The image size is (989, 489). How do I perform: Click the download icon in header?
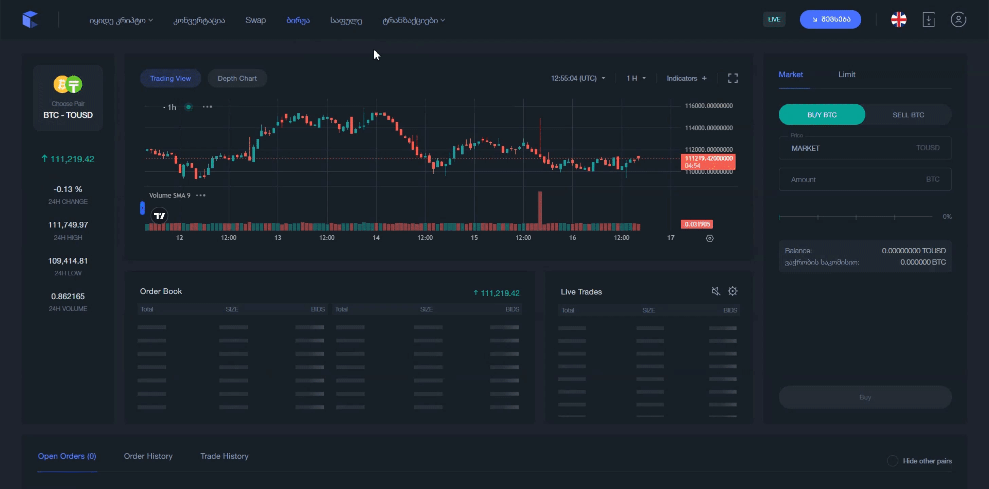(x=928, y=20)
